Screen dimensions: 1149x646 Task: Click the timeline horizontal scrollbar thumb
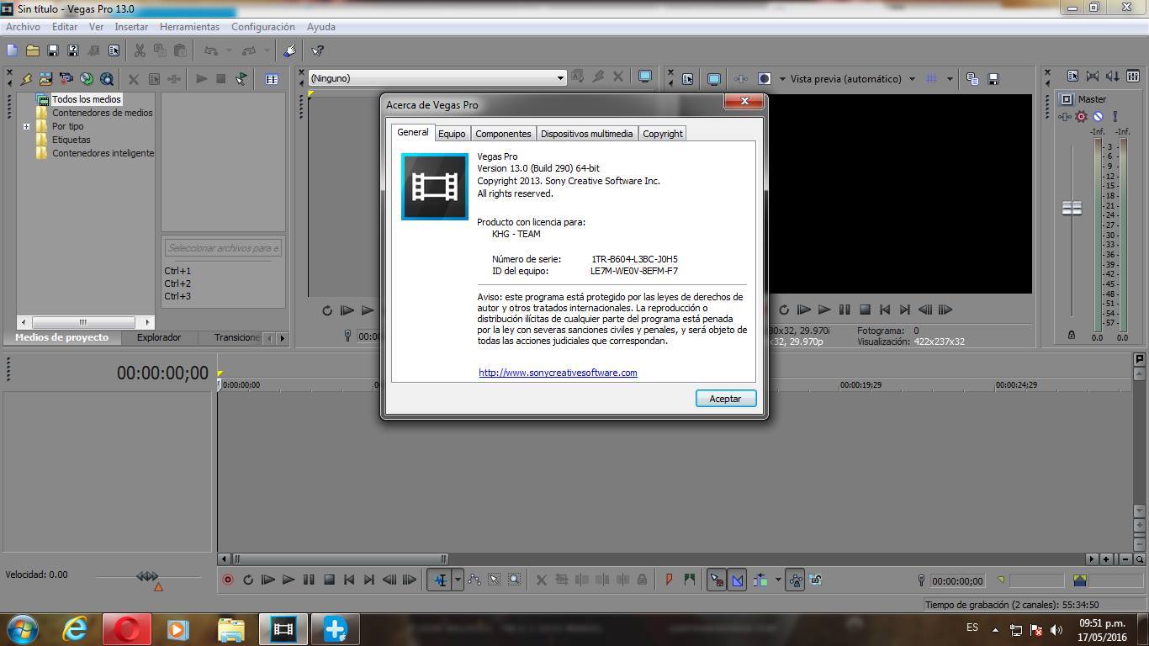[340, 559]
